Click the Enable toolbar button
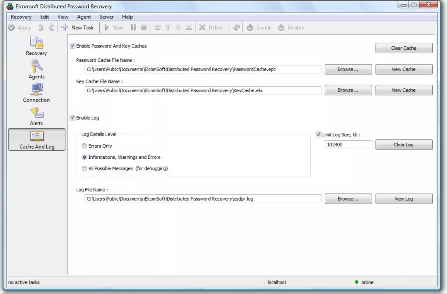Image resolution: width=447 pixels, height=294 pixels. [259, 28]
